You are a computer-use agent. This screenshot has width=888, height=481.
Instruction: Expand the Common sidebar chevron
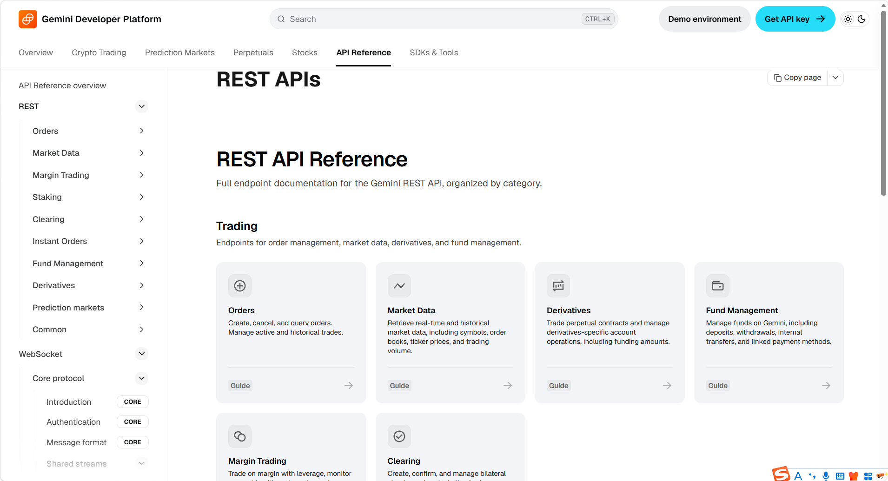pos(142,329)
